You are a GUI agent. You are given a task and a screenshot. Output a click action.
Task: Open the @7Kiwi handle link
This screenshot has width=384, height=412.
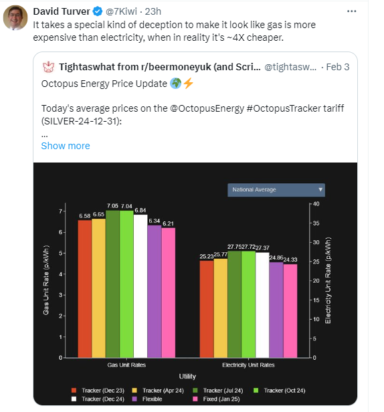click(121, 11)
